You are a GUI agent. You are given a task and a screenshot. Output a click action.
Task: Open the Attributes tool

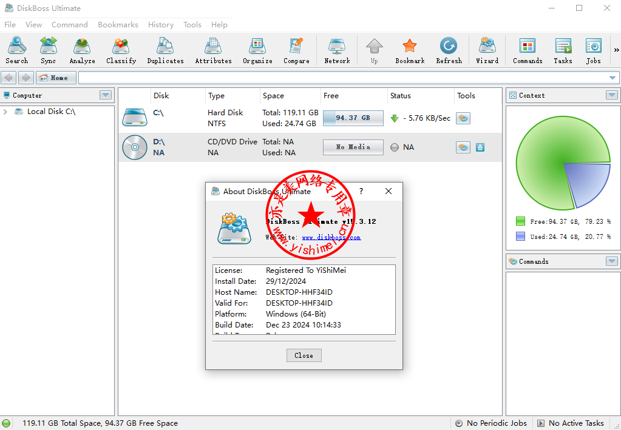[x=213, y=50]
